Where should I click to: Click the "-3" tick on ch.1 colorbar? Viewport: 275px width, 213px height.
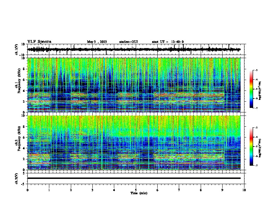(256, 70)
